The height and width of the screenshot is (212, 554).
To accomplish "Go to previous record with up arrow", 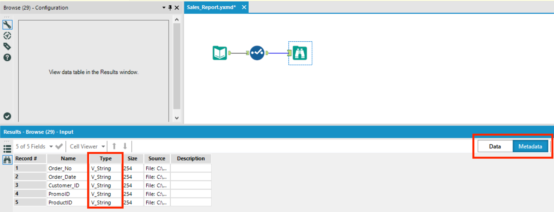I will [114, 146].
